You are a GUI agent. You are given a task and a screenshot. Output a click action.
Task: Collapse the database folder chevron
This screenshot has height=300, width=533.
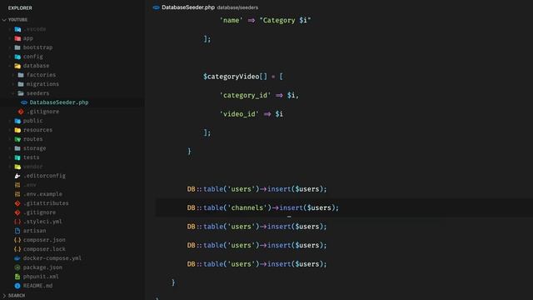pos(10,66)
